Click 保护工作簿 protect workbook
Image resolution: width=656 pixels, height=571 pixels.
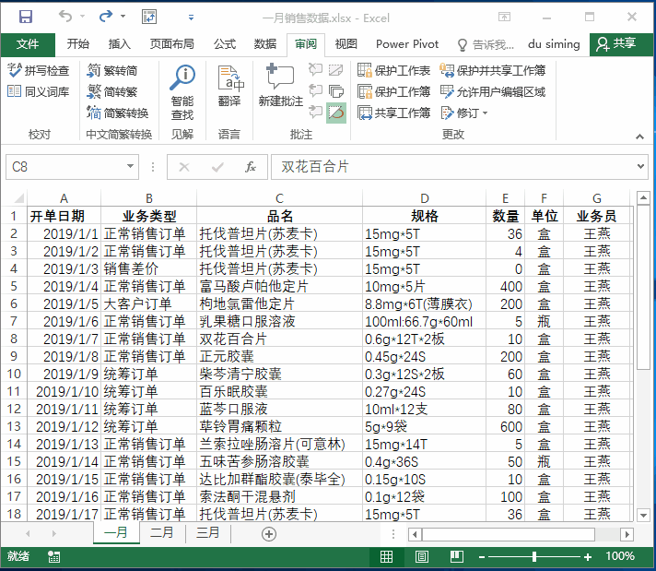(x=393, y=91)
